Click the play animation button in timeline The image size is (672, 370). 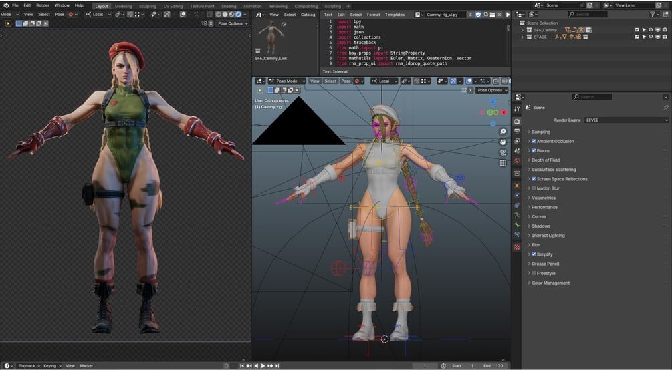coord(263,366)
